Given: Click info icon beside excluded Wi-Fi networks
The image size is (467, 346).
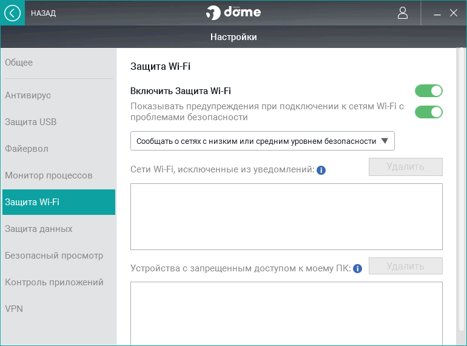Looking at the screenshot, I should point(321,170).
